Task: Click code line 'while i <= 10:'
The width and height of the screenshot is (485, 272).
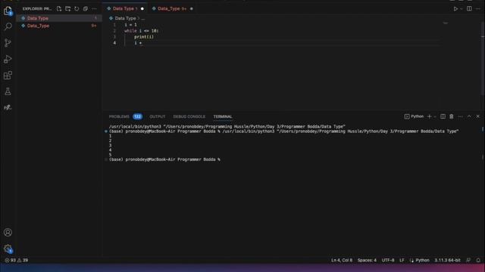Action: (142, 31)
